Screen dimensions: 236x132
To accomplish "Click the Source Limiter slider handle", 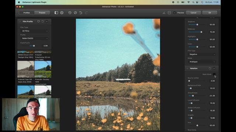I will click(189, 81).
